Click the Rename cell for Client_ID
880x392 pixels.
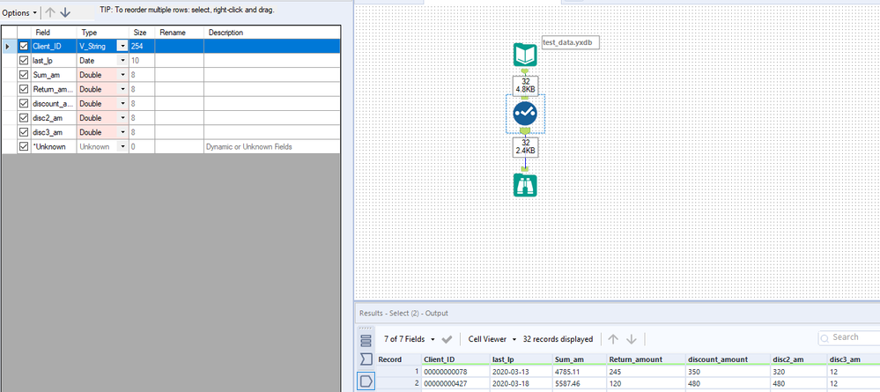point(179,47)
